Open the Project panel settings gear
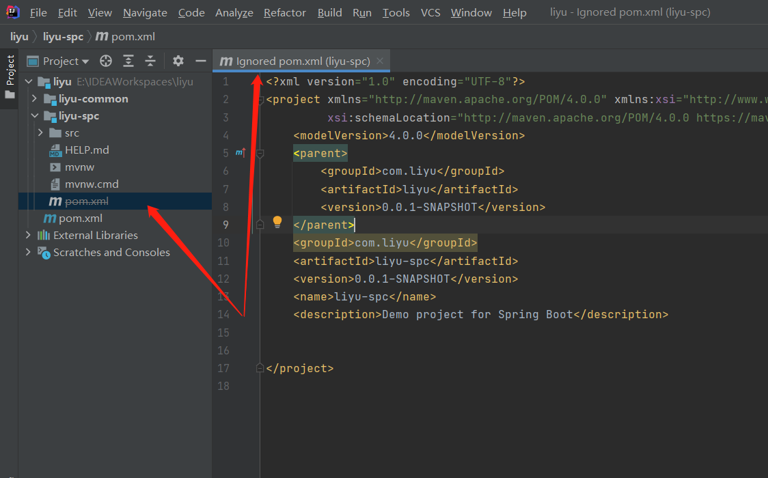Screen dimensions: 768x478 [x=178, y=61]
